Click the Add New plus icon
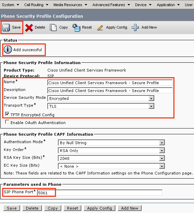Viewport: 194px width, 213px height. tap(135, 27)
